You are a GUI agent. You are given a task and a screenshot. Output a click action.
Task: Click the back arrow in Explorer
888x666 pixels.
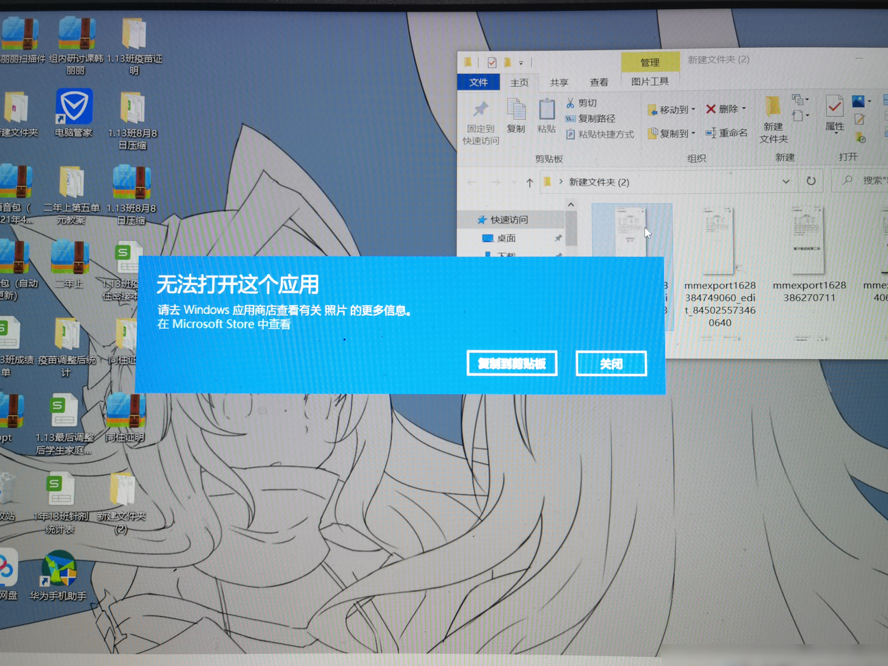[472, 182]
